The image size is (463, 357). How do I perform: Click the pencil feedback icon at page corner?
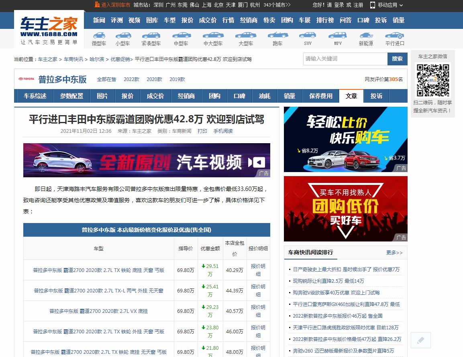(421, 340)
